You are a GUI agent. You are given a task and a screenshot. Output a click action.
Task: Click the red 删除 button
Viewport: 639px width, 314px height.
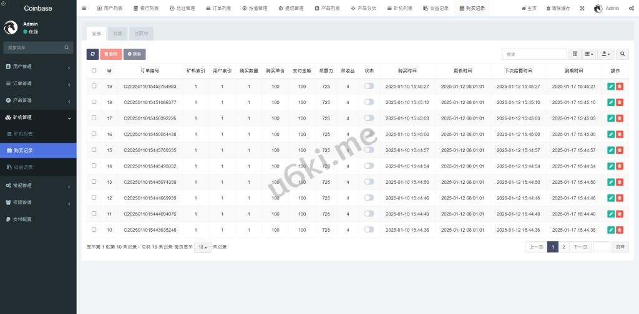pos(111,54)
